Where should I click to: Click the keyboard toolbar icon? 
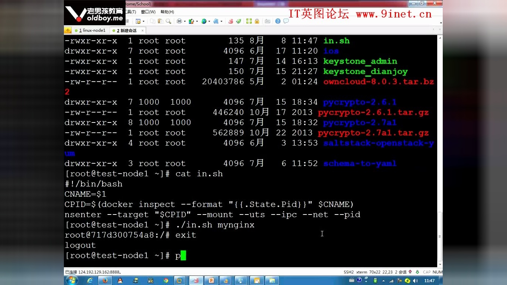tap(267, 21)
